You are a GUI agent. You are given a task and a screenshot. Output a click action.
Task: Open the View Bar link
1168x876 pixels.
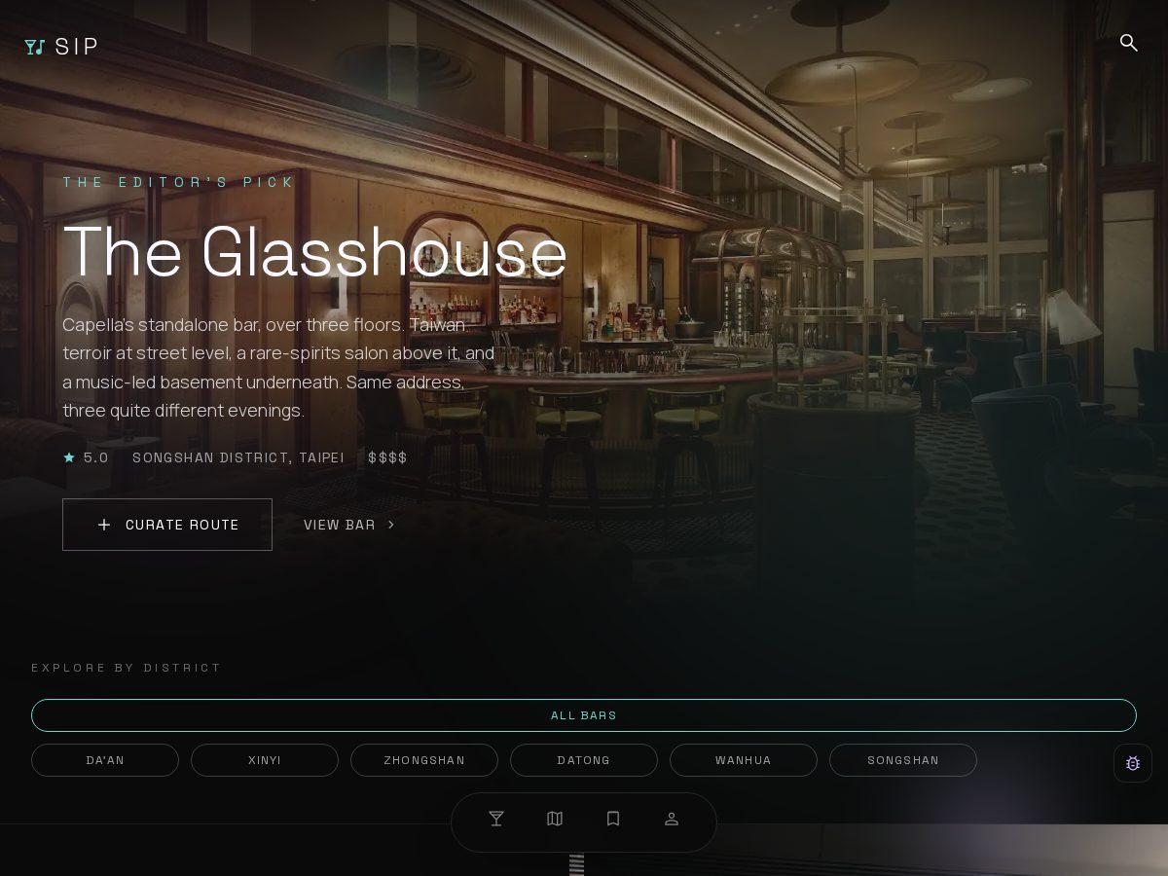349,525
